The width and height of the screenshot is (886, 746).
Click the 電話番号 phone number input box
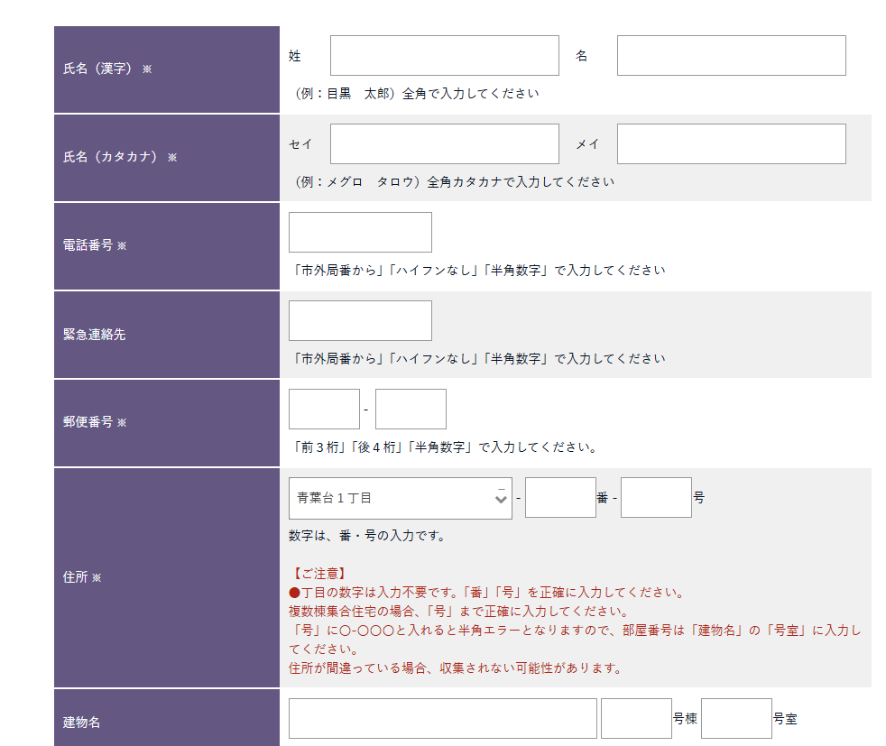click(x=360, y=233)
